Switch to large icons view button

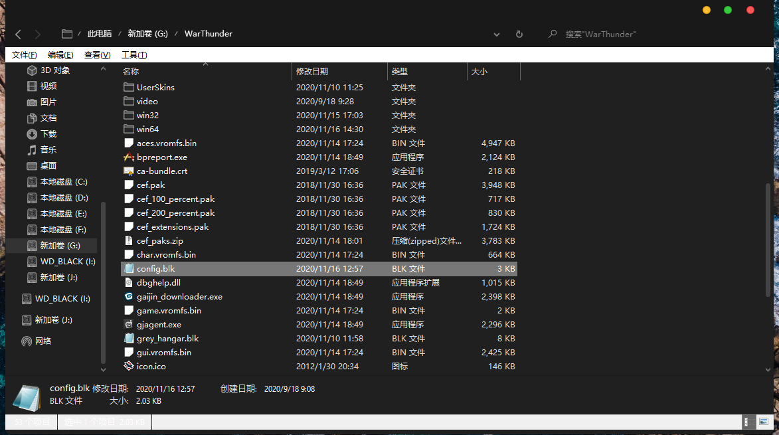pyautogui.click(x=764, y=422)
